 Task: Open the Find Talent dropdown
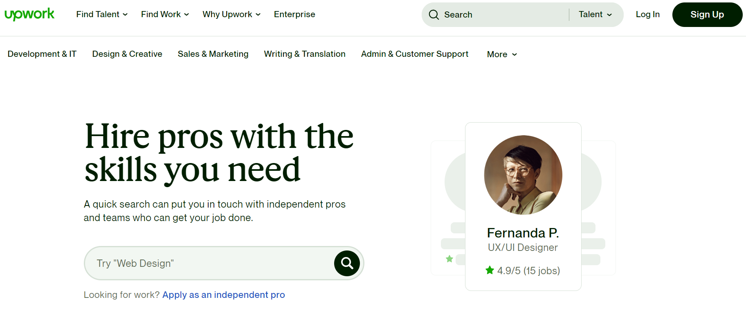[x=101, y=14]
